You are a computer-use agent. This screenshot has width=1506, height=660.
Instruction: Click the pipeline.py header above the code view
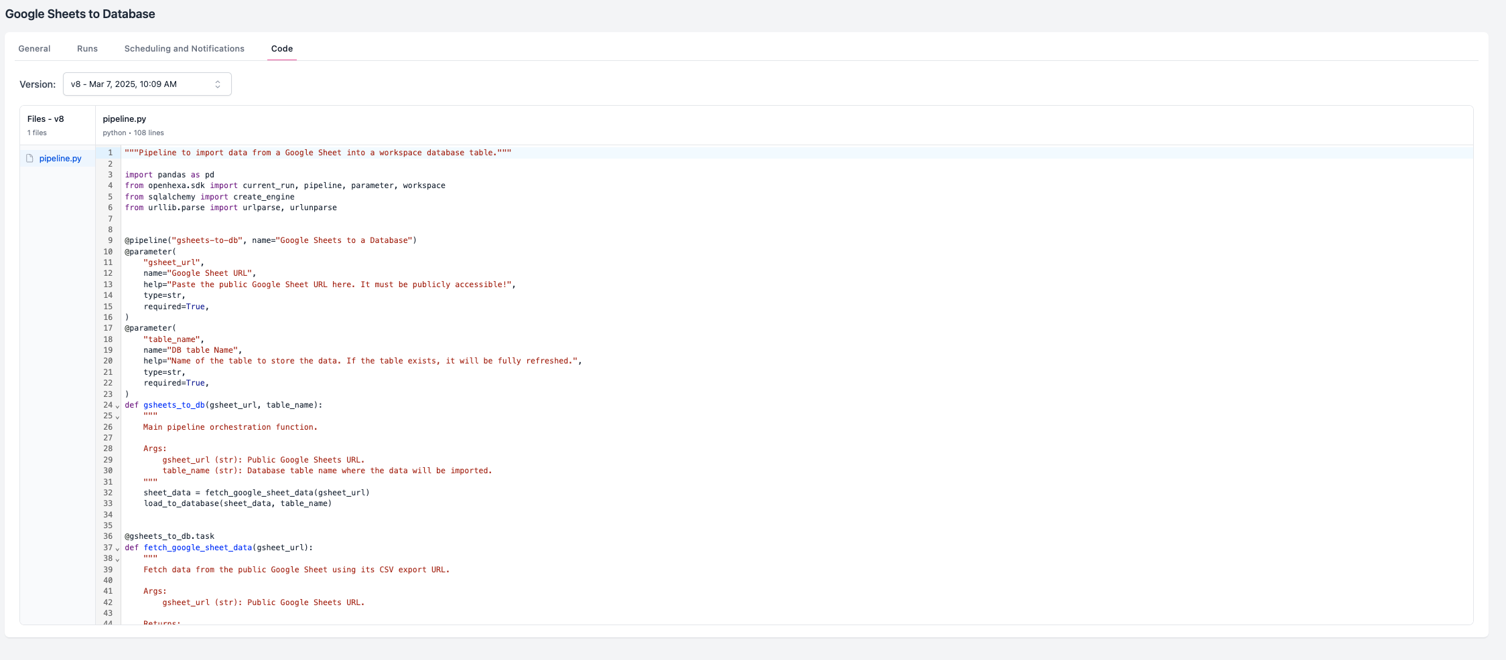point(124,118)
